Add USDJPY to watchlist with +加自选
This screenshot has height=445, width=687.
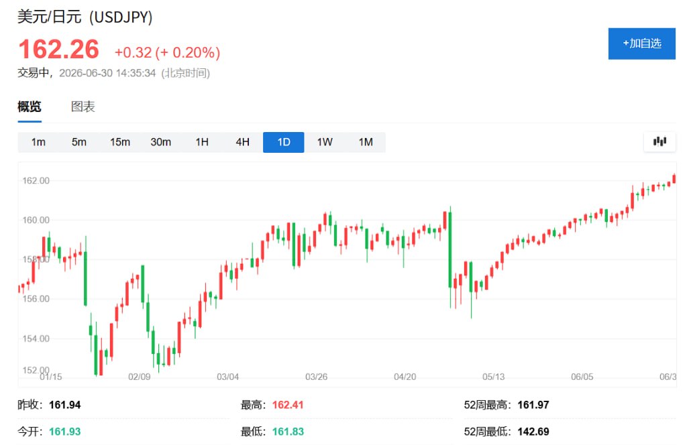click(x=642, y=44)
